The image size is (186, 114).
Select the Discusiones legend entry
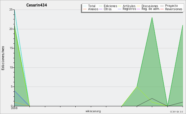tap(150, 6)
